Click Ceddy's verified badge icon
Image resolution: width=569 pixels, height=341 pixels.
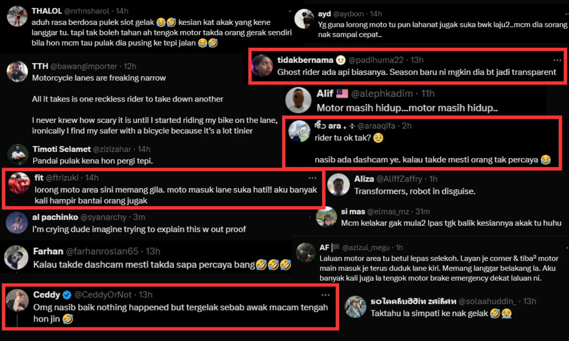(x=67, y=295)
